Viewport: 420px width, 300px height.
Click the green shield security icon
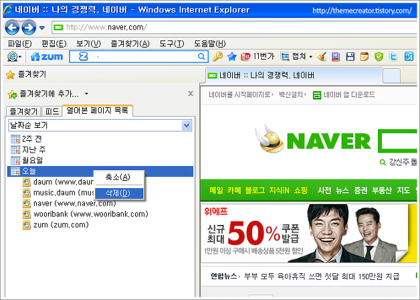(x=379, y=56)
